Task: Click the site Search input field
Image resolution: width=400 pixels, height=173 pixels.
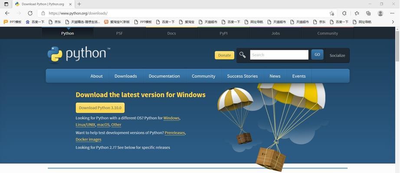Action: (279, 54)
